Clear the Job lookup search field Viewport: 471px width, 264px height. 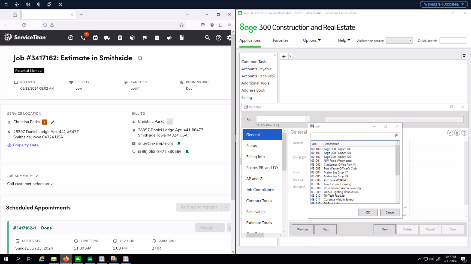[397, 135]
